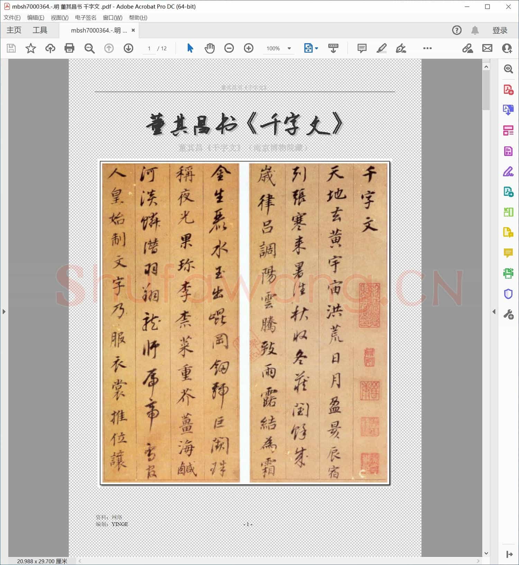Show more tools ellipsis button
Screen dimensions: 519x565
427,48
